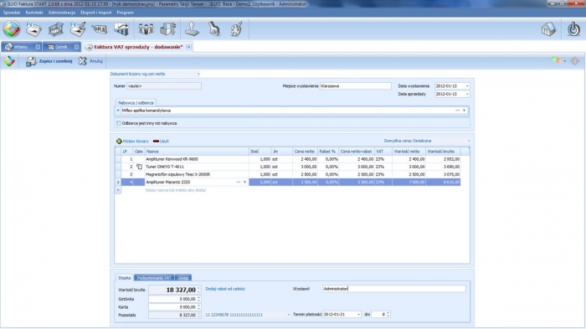The image size is (586, 329).
Task: Click the new row name entry field
Action: click(196, 190)
